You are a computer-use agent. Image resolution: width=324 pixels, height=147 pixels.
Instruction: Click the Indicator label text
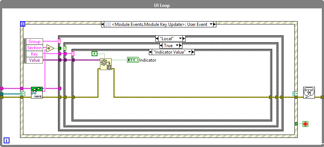tap(147, 60)
